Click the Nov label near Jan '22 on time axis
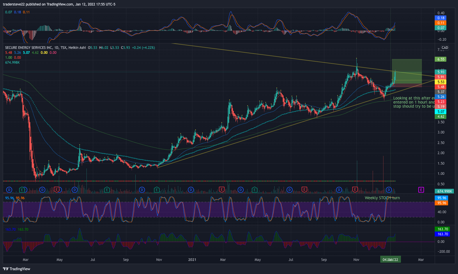The height and width of the screenshot is (274, 458). point(356,260)
